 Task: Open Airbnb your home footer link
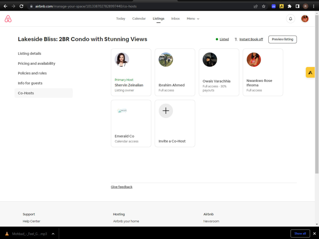click(x=126, y=221)
